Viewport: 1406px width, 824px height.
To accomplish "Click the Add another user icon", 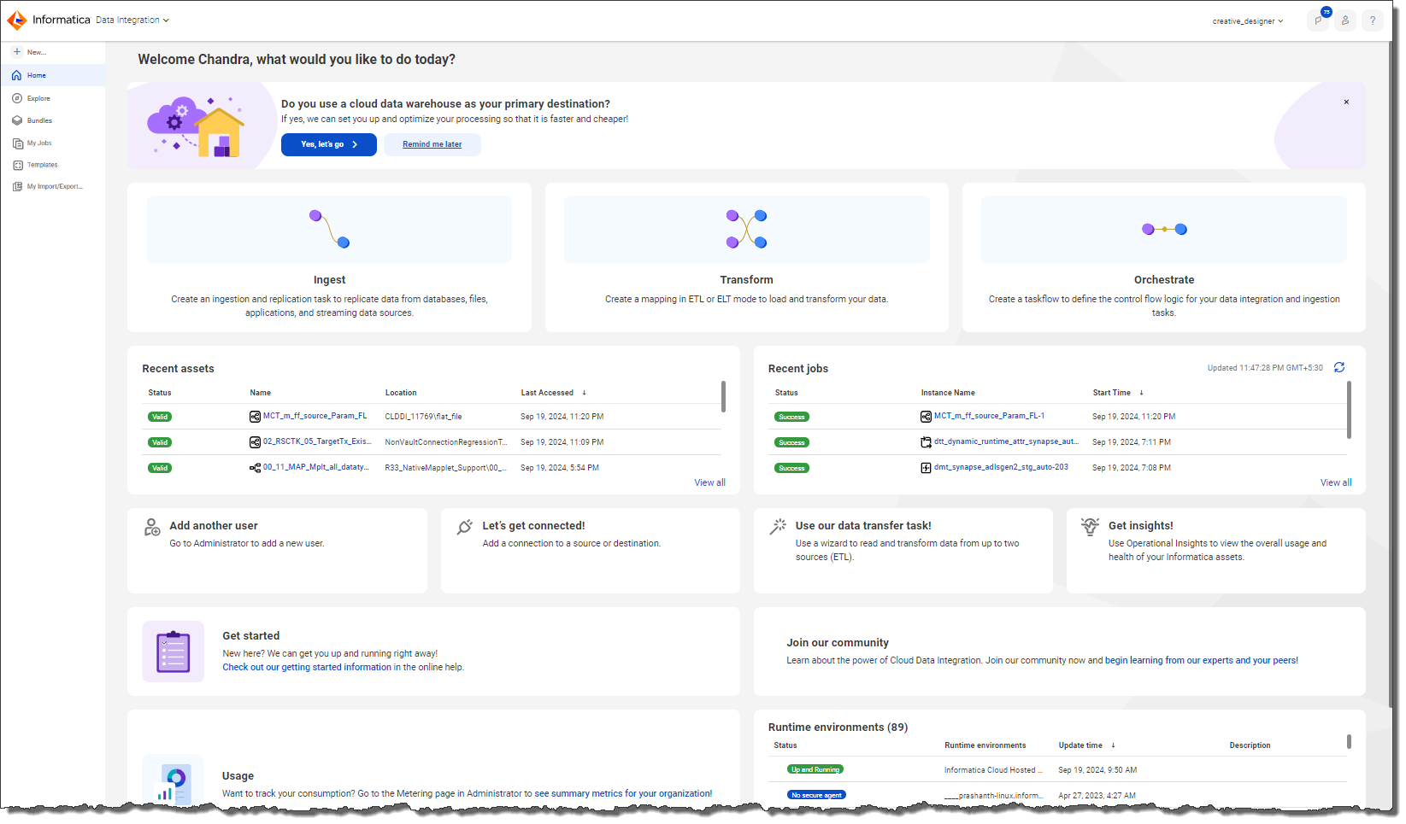I will coord(152,527).
